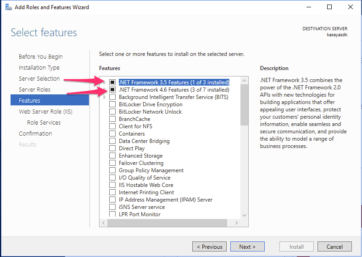Check the Direct Play checkbox
The image size is (362, 257).
tap(112, 148)
